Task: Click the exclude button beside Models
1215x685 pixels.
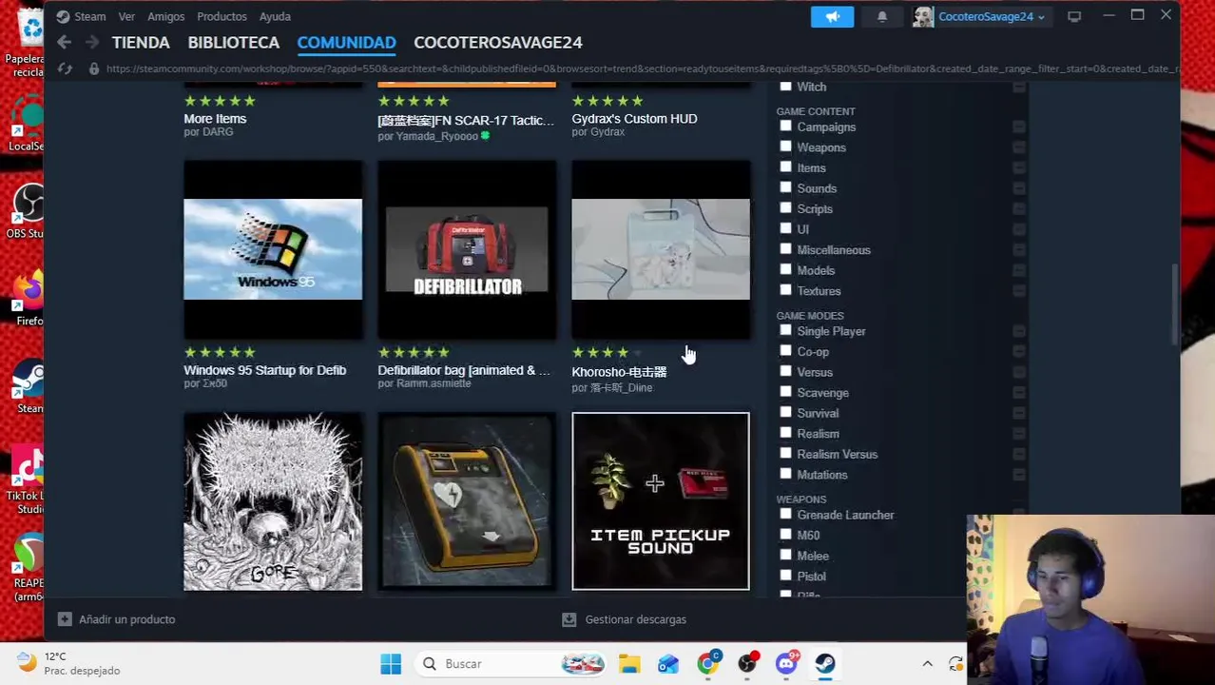Action: coord(1018,270)
